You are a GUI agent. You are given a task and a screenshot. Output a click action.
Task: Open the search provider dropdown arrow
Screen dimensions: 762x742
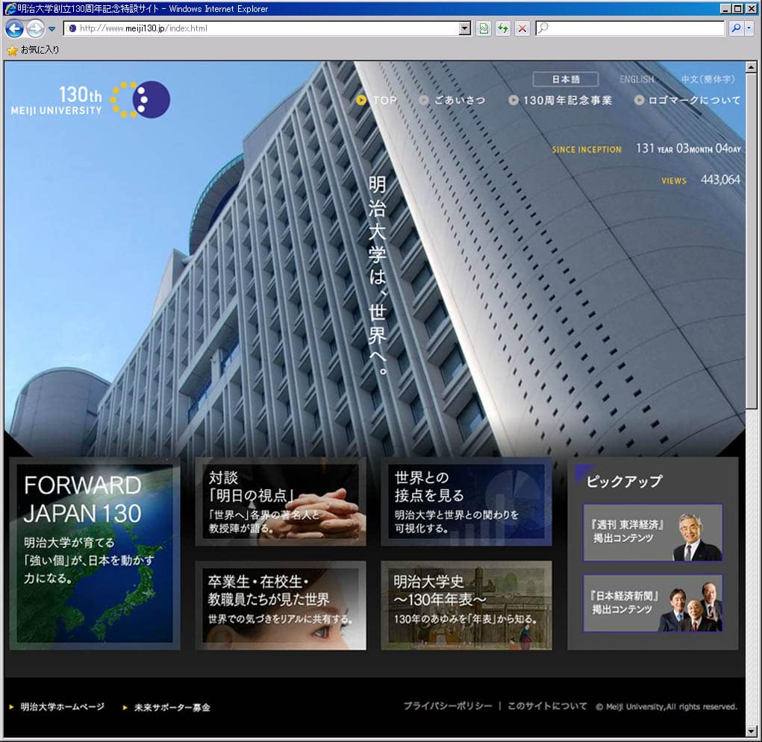pyautogui.click(x=749, y=28)
